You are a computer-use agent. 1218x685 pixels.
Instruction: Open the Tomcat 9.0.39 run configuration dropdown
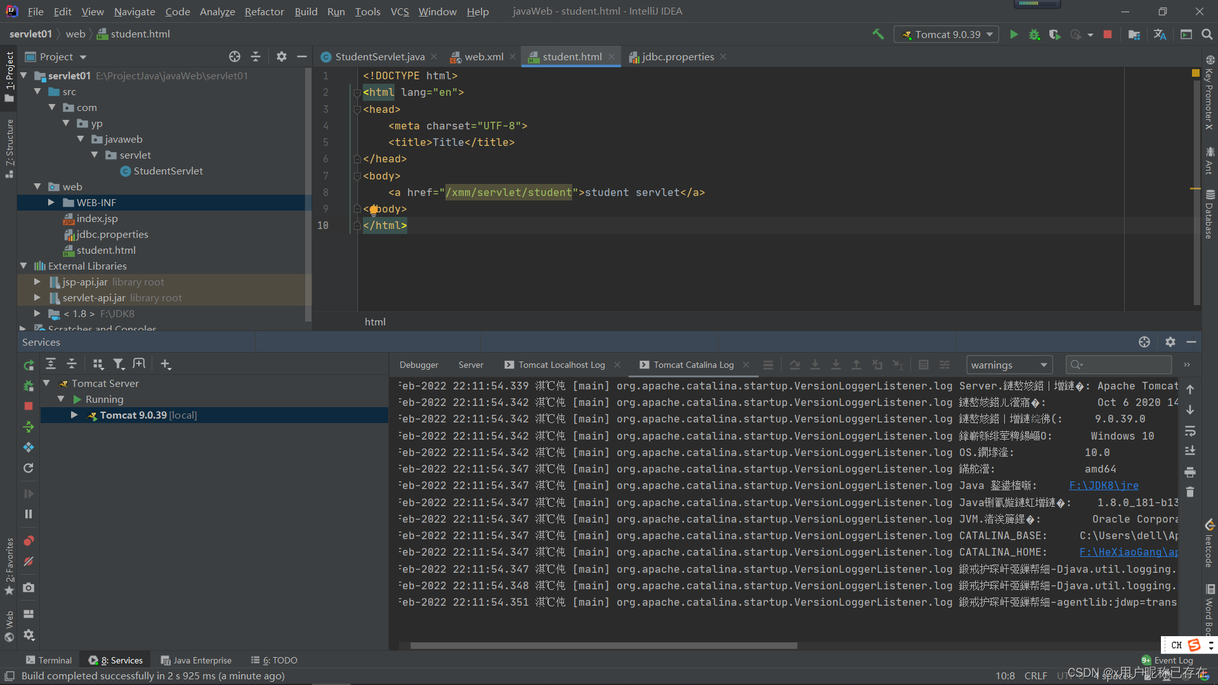coord(946,34)
